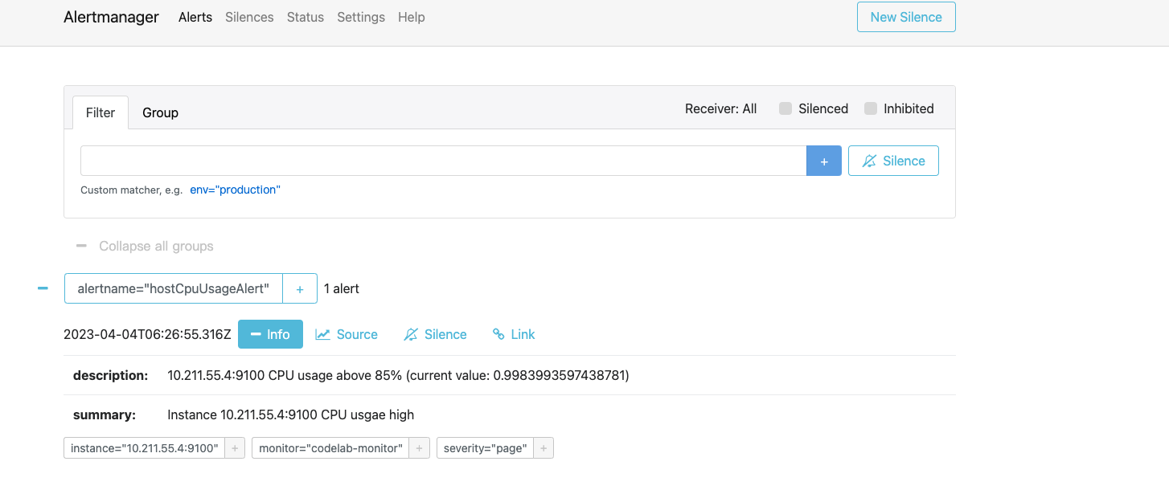Collapse the hostCpuUsageAlert group with minus

tap(43, 288)
